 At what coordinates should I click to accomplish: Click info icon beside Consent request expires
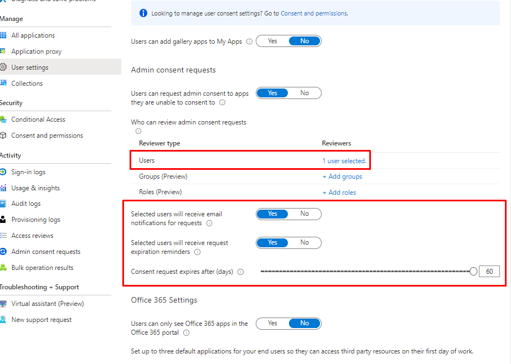click(240, 272)
